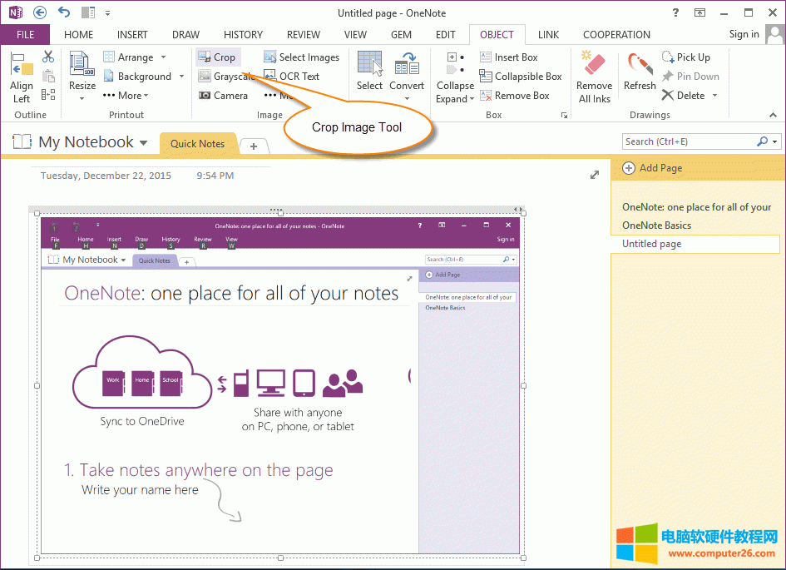Open the Quick Notes section tab
This screenshot has height=570, width=786.
[x=197, y=143]
